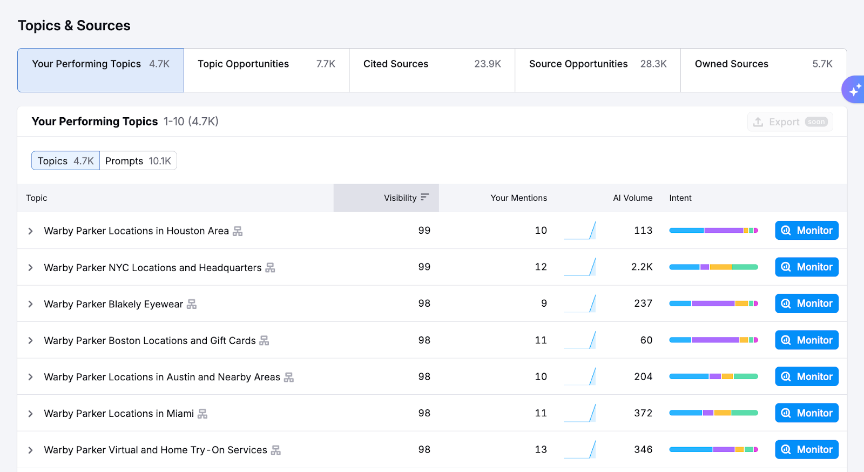This screenshot has width=864, height=472.
Task: Expand the Austin and Nearby Areas row
Action: tap(31, 377)
